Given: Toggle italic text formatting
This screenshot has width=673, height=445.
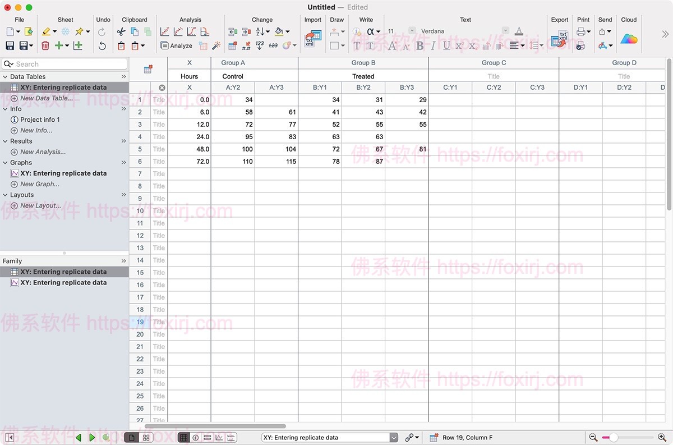Looking at the screenshot, I should coord(433,46).
